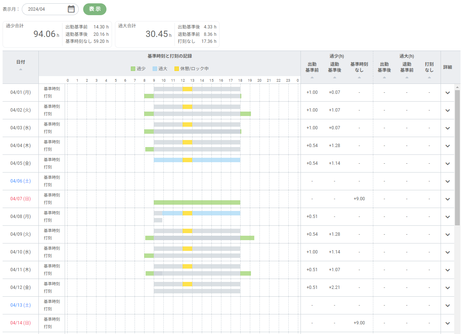Click 過少合計 value 94.06

pyautogui.click(x=44, y=34)
